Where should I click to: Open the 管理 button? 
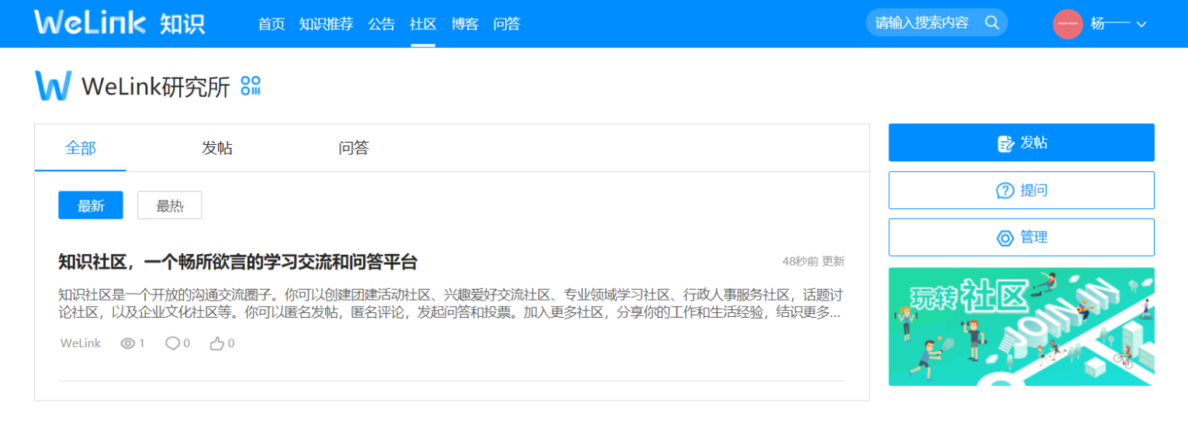click(1021, 238)
